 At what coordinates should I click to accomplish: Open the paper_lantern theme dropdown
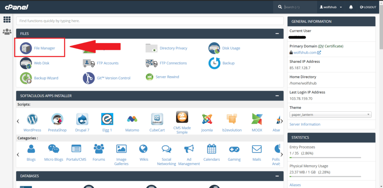click(330, 115)
